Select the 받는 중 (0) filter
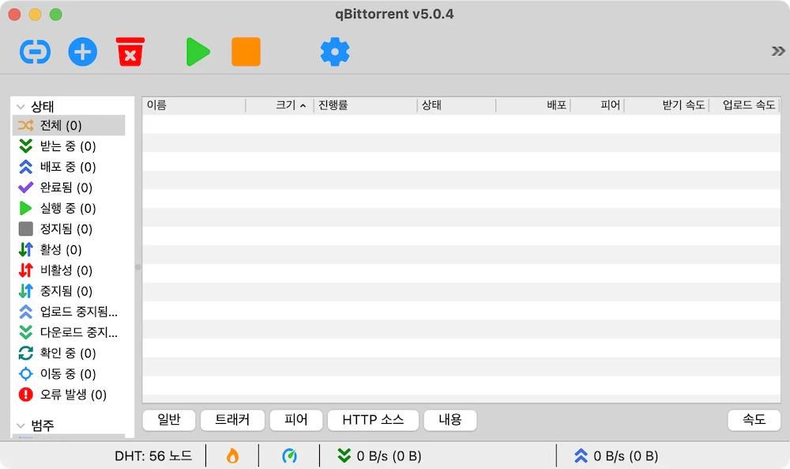The image size is (790, 469). [x=69, y=146]
